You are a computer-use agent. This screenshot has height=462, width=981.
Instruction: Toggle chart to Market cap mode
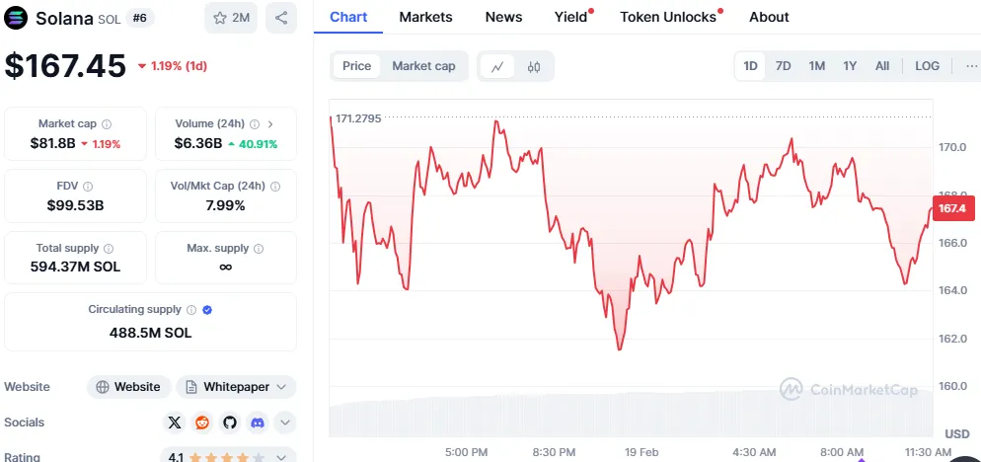[423, 66]
